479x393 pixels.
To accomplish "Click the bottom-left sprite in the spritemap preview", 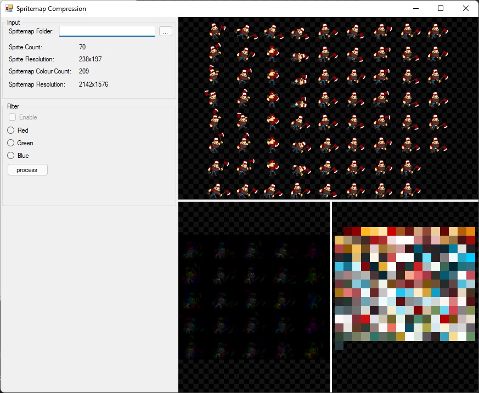I will click(x=218, y=191).
